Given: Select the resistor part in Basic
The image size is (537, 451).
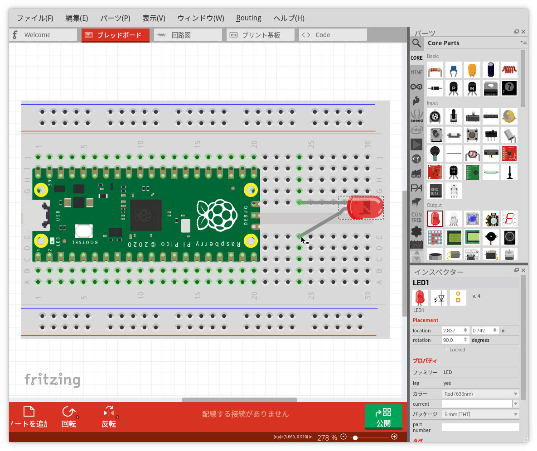Looking at the screenshot, I should click(435, 70).
